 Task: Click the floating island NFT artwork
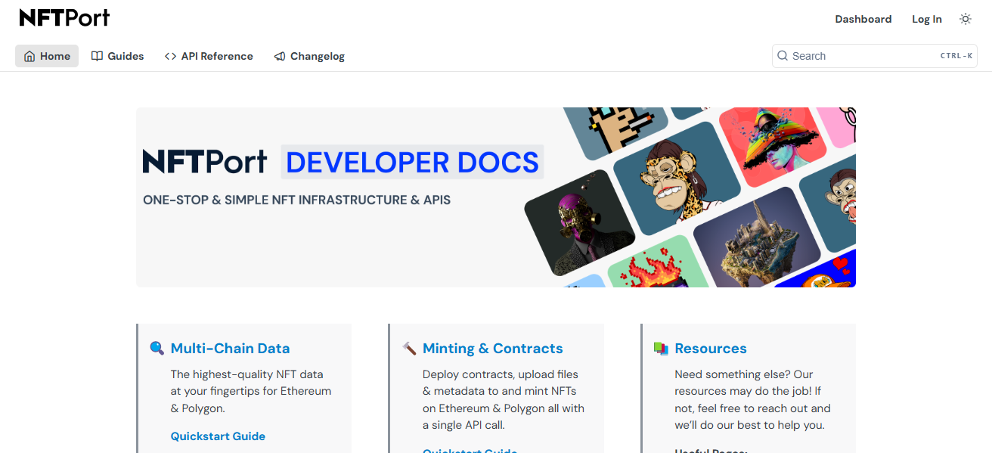point(756,236)
